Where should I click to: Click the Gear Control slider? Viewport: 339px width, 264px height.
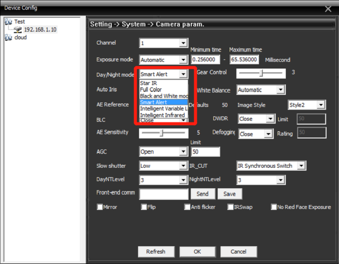tap(261, 73)
